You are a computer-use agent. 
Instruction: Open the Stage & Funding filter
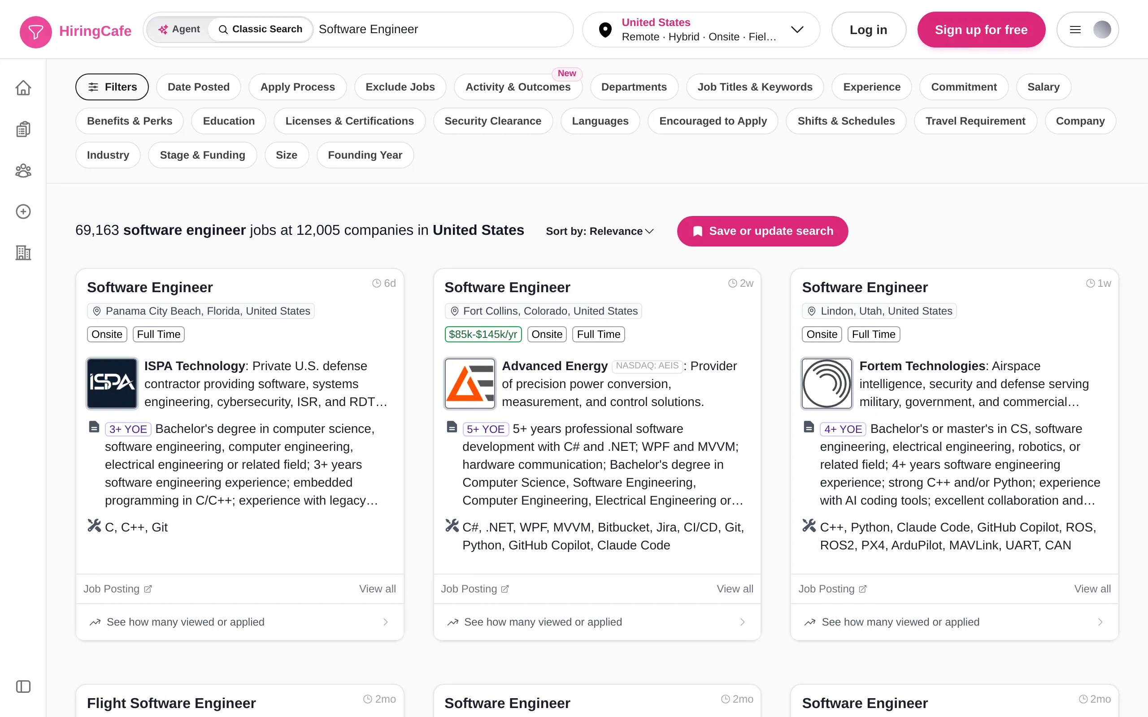(x=202, y=155)
